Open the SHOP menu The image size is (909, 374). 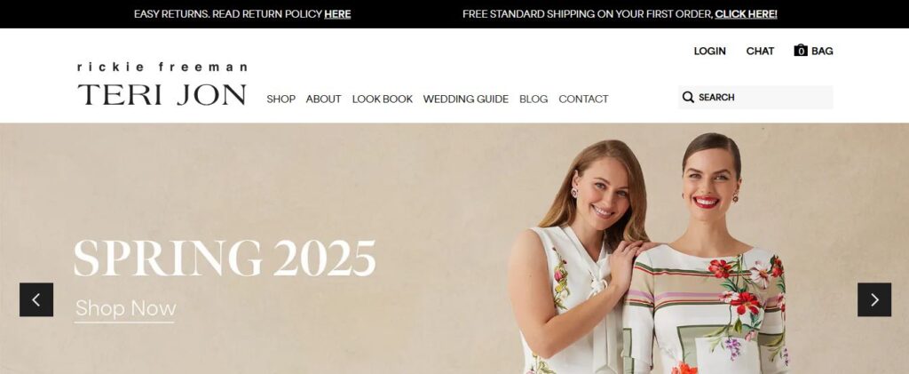281,99
